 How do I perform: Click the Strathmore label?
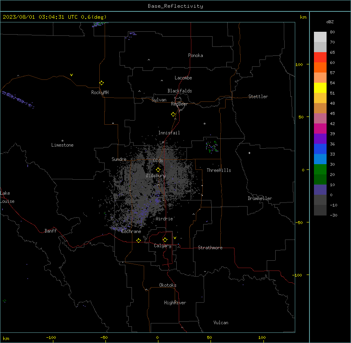pyautogui.click(x=210, y=248)
